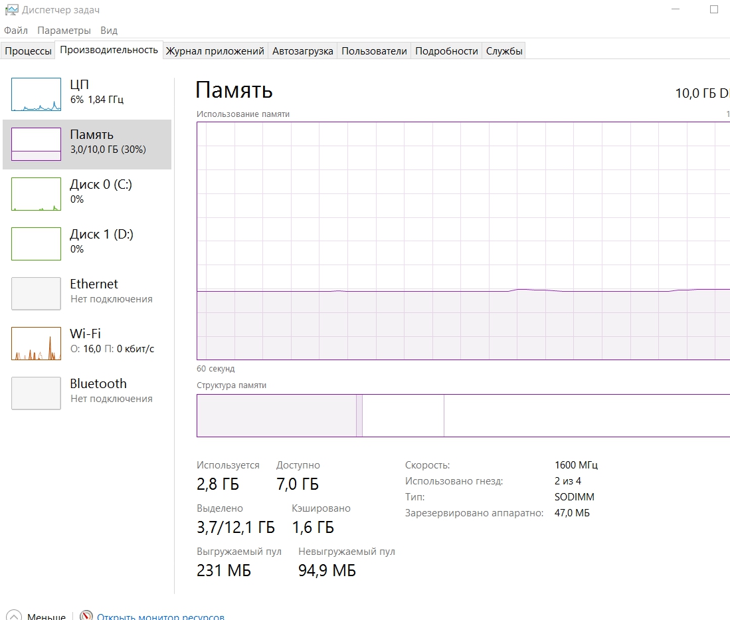Maximize the Task Manager window
Viewport: 730px width, 620px height.
(713, 9)
